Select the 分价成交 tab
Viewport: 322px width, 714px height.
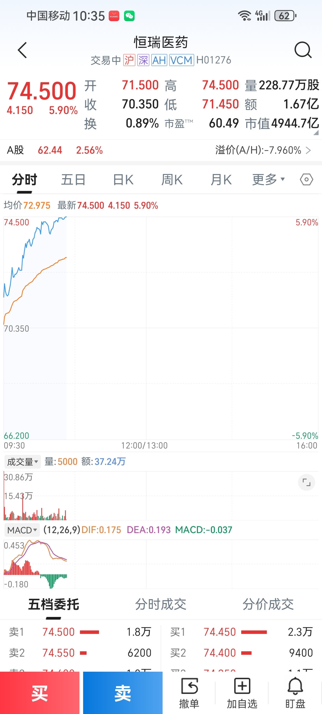click(x=268, y=605)
